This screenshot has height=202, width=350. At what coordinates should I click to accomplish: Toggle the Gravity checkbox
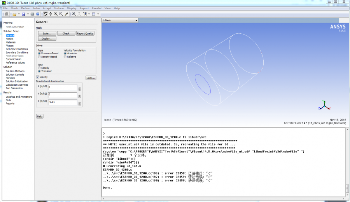point(37,77)
